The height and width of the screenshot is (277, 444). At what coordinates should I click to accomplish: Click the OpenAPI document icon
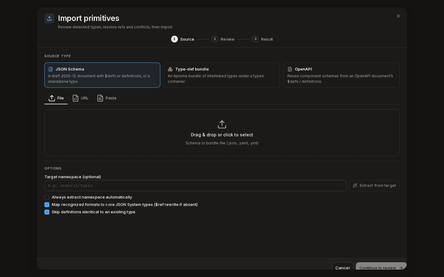tap(290, 69)
